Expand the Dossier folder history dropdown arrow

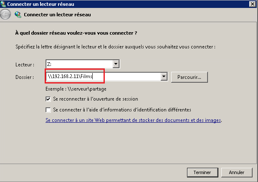pyautogui.click(x=164, y=76)
